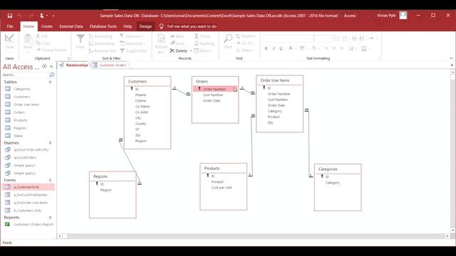
Task: Click the horizontal scrollbar right arrow
Action: tap(447, 236)
